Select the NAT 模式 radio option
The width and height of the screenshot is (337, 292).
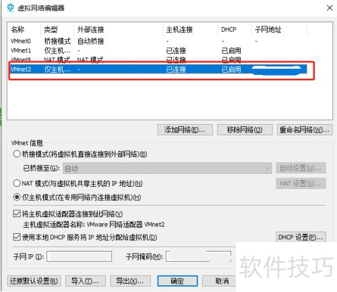click(17, 183)
